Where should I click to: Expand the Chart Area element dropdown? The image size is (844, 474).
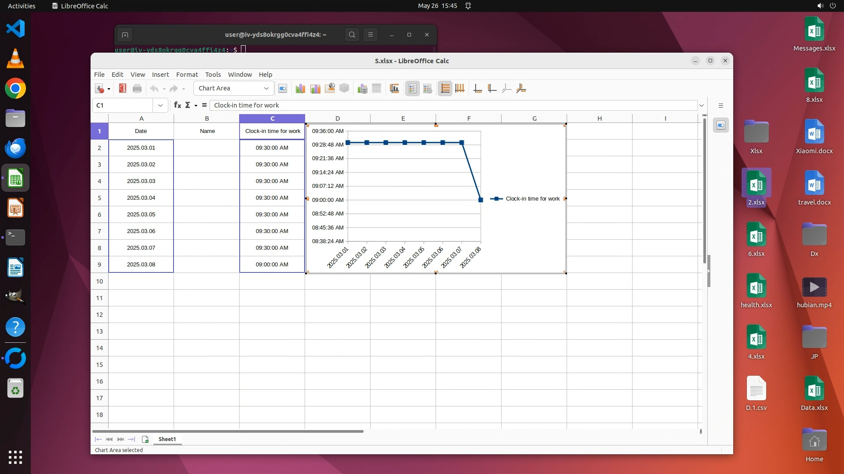click(266, 88)
